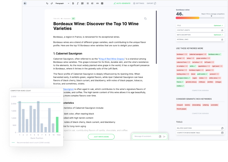Click the '1. Cabernet Sauvignon' heading

68,54
